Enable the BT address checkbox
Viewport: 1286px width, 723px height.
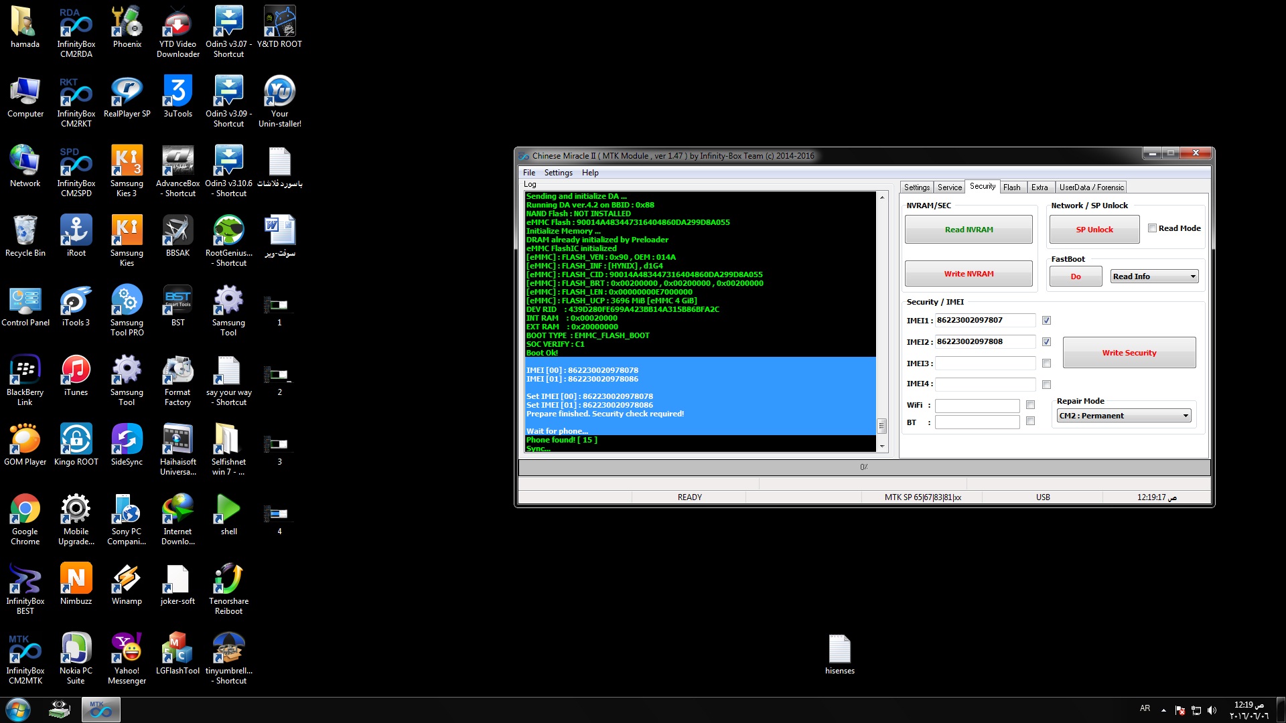(1031, 421)
